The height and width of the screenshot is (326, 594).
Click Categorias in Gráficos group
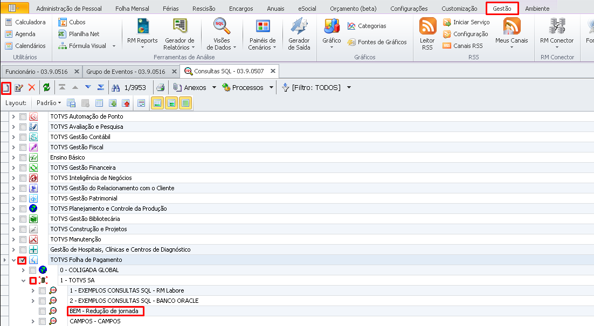click(x=367, y=26)
